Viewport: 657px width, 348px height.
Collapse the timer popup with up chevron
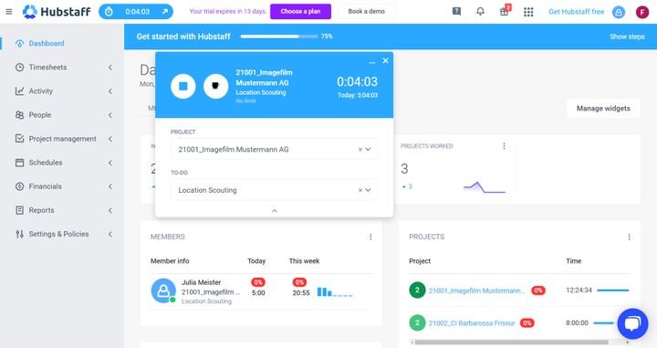(x=275, y=211)
